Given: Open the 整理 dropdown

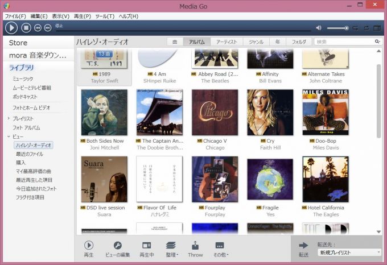Looking at the screenshot, I should tap(172, 249).
